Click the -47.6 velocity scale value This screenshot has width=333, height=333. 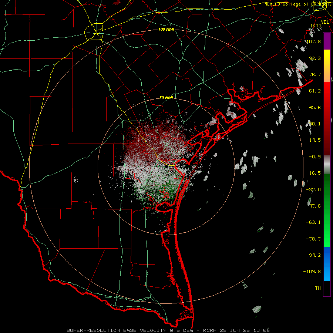[313, 206]
